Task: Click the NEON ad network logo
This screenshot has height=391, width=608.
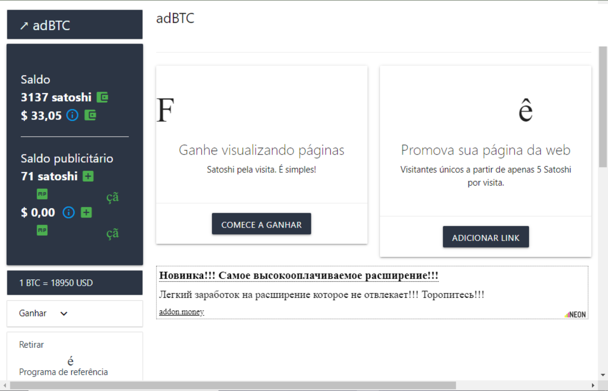Action: [575, 315]
